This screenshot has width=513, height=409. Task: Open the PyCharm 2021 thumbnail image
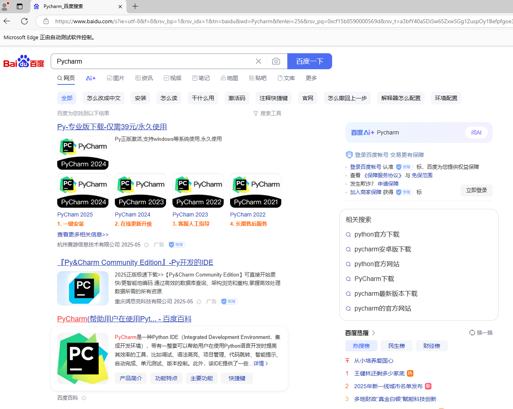(x=256, y=190)
